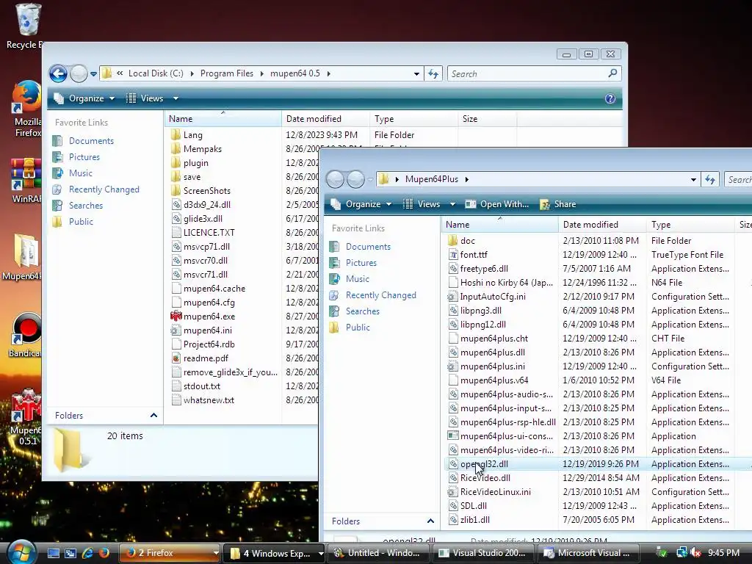Click the Switch between windows Quick Launch icon
Image resolution: width=752 pixels, height=564 pixels.
70,553
